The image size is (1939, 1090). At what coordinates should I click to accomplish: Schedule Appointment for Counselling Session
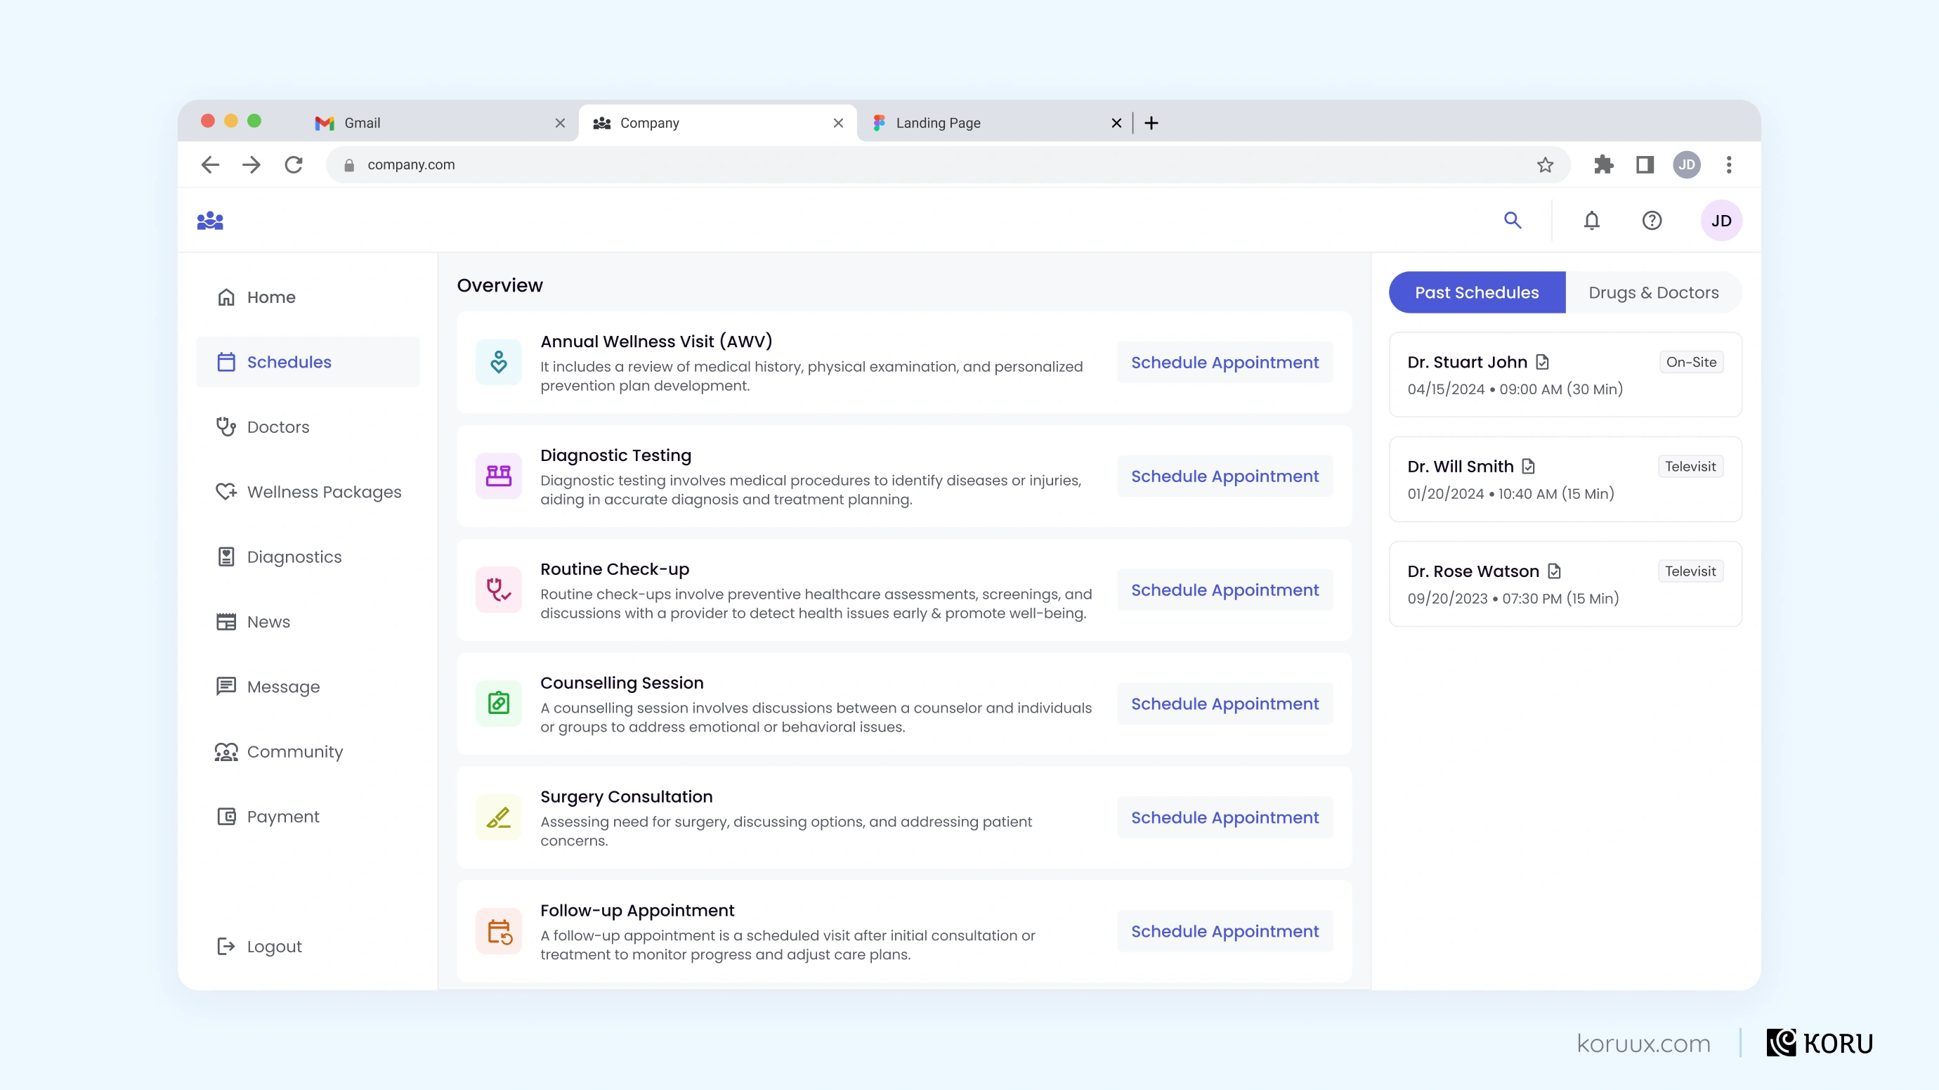pos(1225,703)
